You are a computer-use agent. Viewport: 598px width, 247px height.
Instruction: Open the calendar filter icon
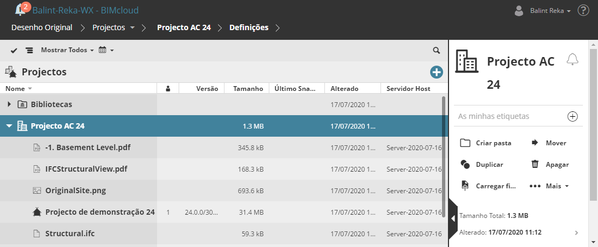102,50
